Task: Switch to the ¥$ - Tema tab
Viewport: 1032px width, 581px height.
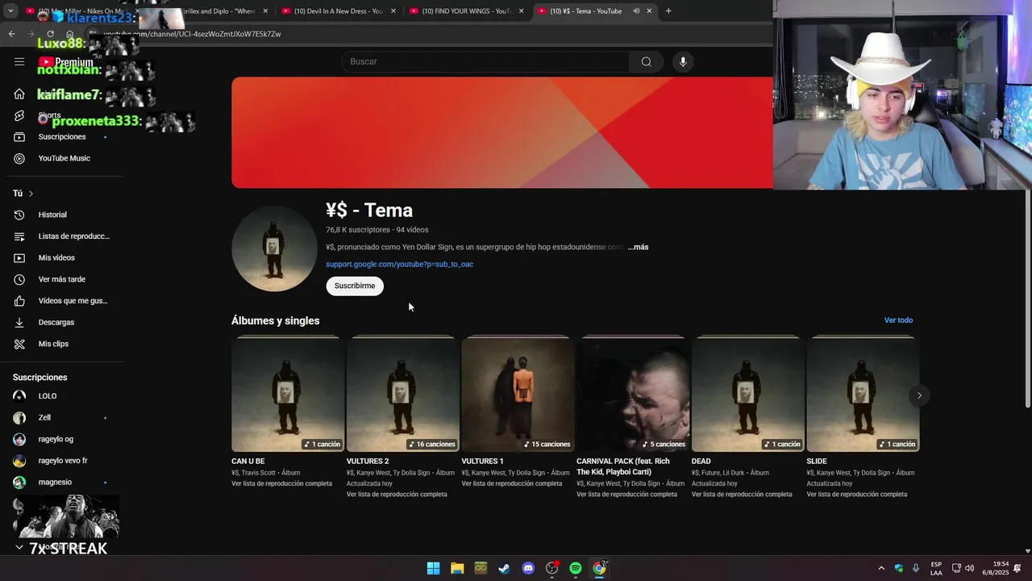Action: 585,11
